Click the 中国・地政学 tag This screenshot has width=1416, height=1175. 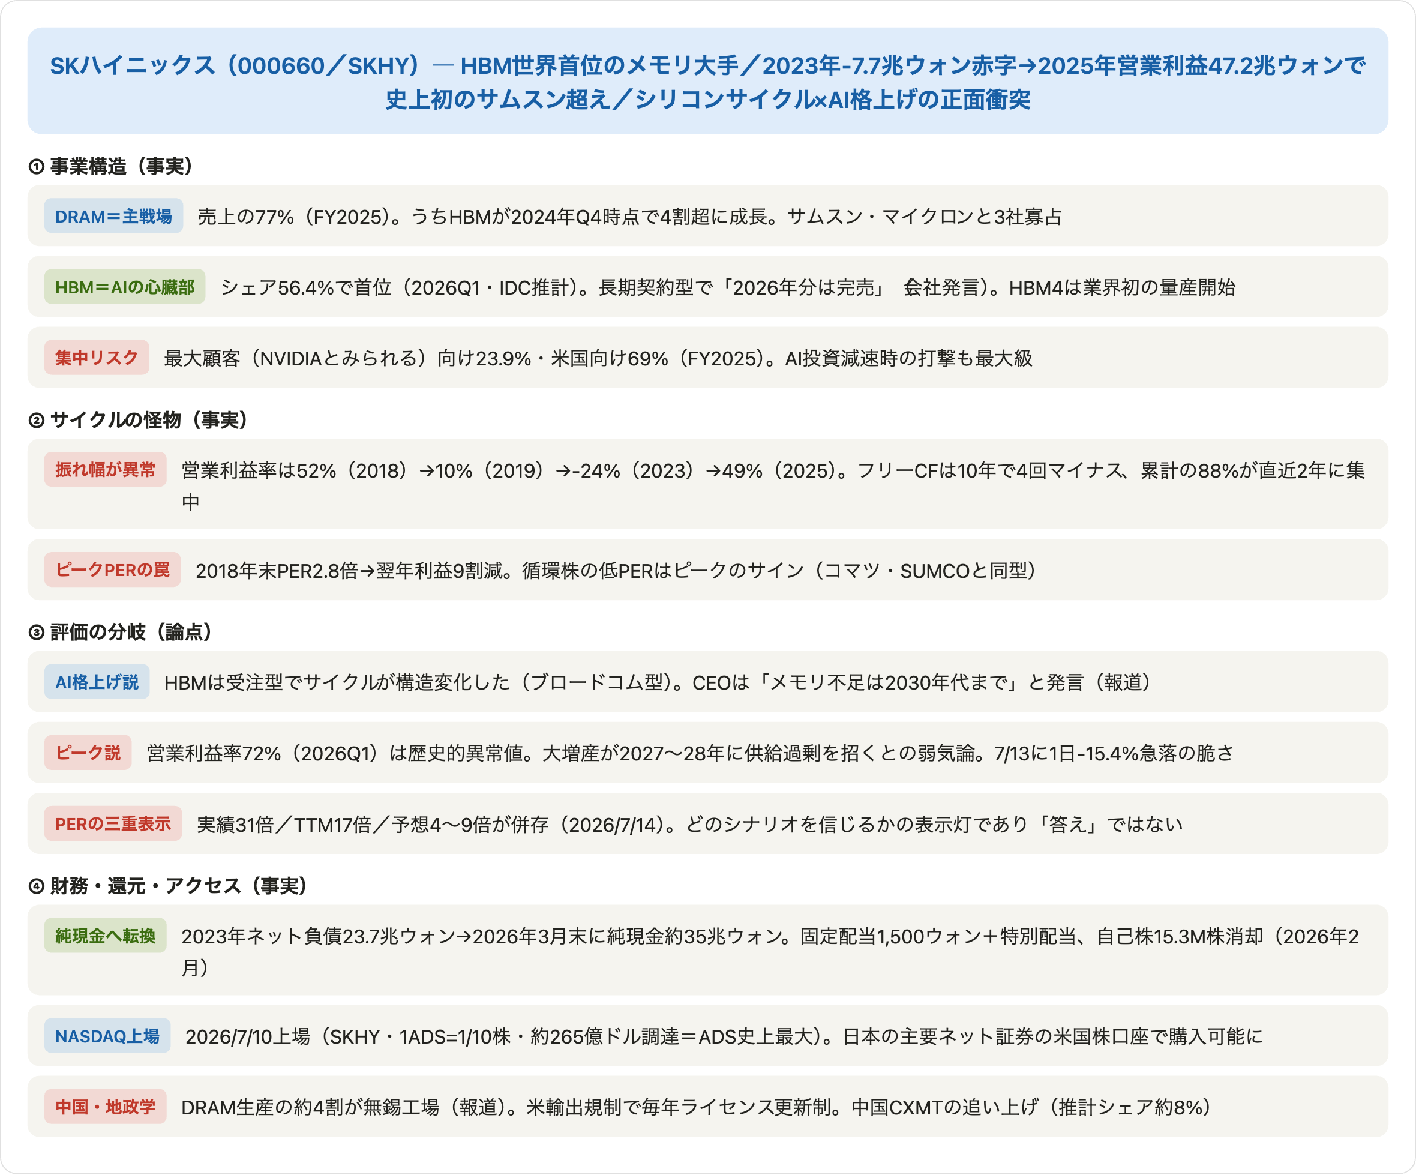(105, 1106)
